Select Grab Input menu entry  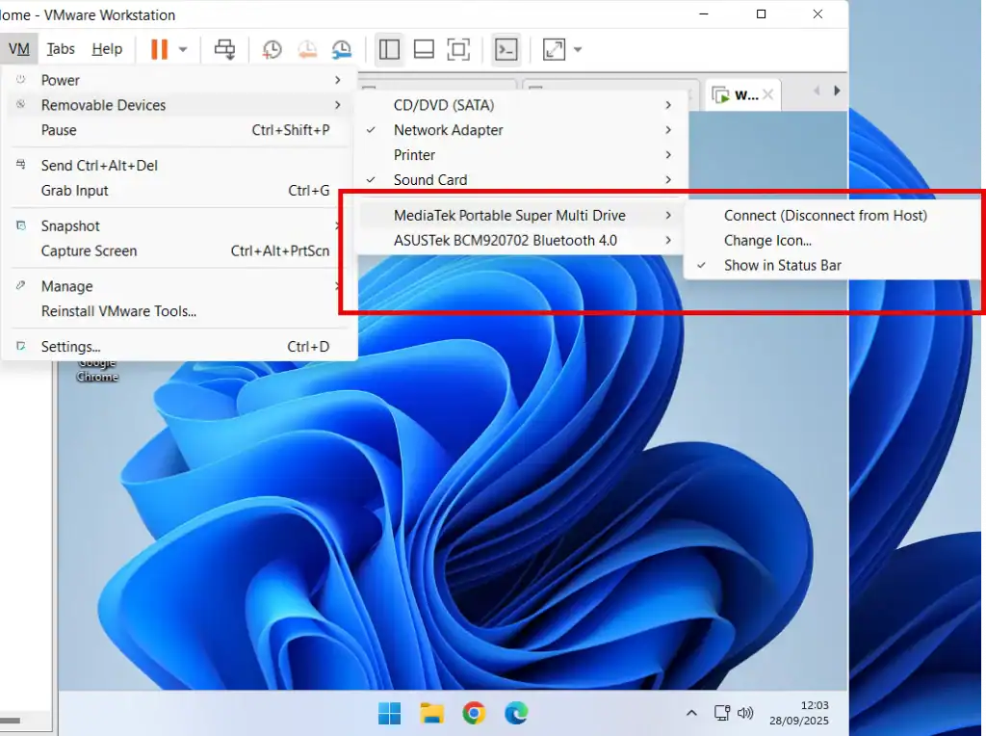(178, 191)
